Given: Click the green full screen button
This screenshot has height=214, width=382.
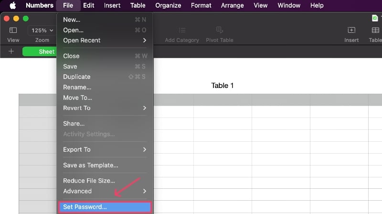Looking at the screenshot, I should click(26, 19).
